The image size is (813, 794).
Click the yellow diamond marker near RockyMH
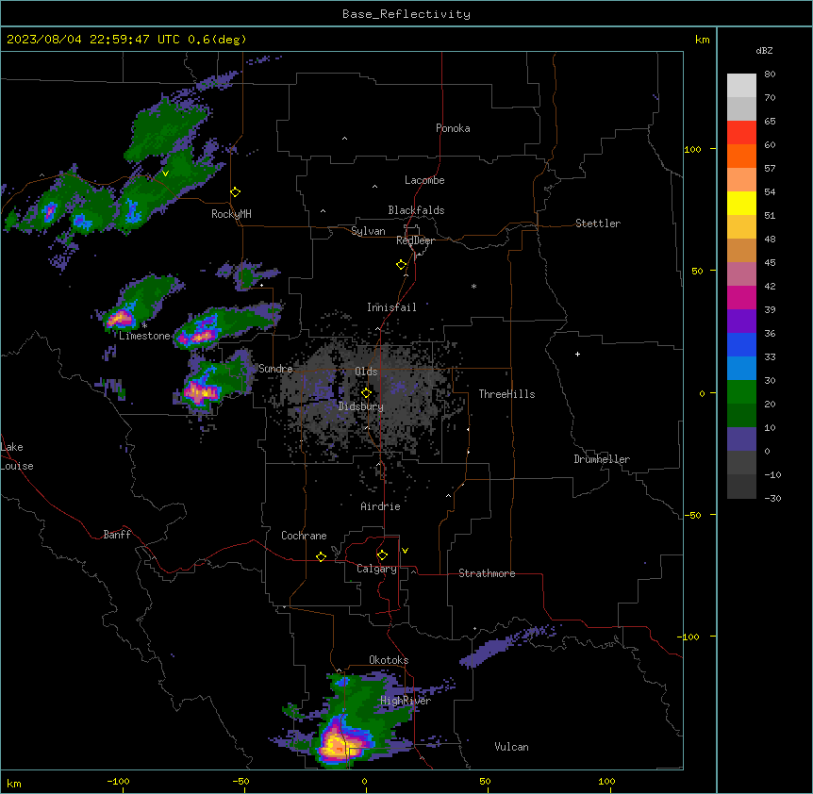click(236, 192)
